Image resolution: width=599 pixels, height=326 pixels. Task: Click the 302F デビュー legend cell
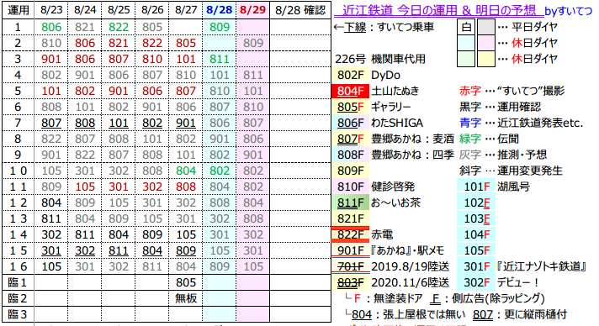(476, 282)
